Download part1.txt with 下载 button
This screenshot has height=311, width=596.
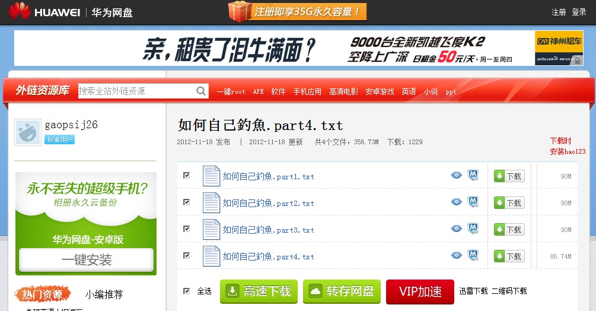pos(509,176)
